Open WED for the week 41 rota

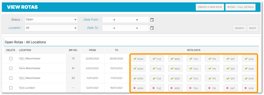click(x=175, y=69)
